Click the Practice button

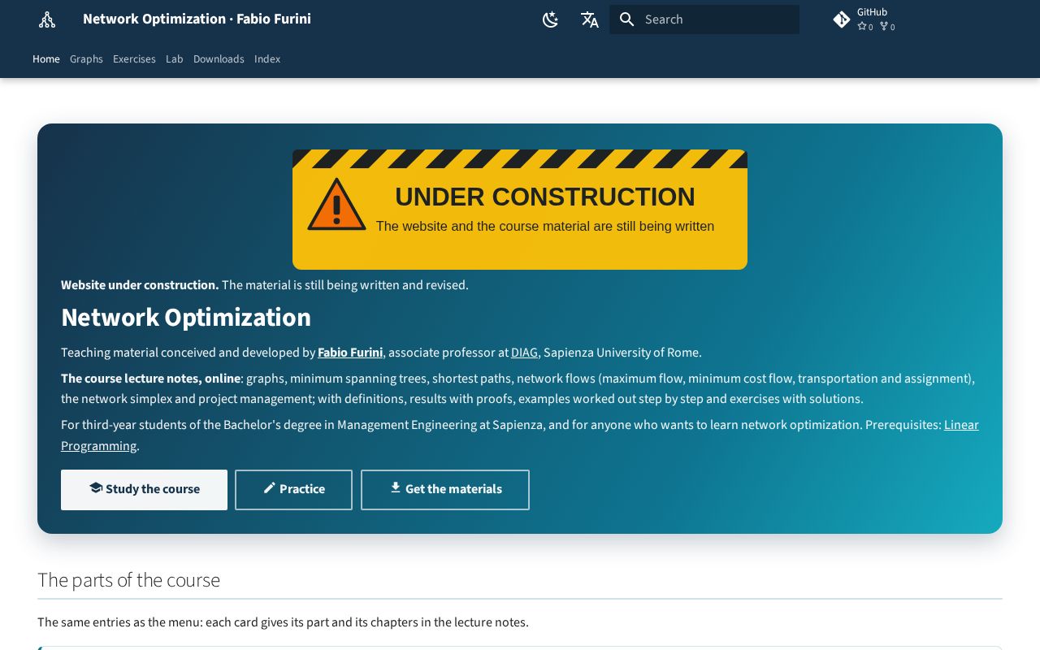[x=293, y=490]
